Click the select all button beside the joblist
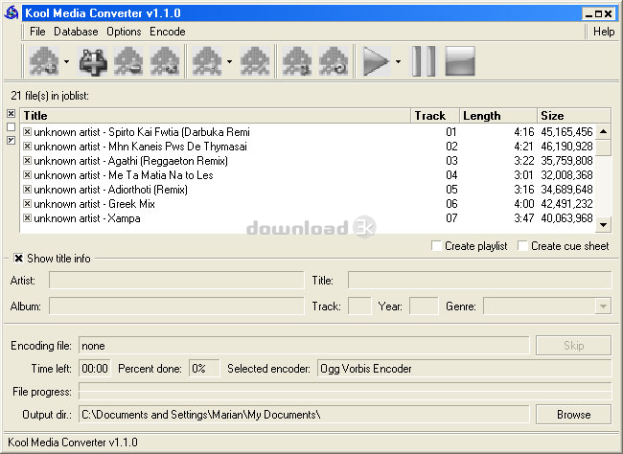 coord(12,114)
